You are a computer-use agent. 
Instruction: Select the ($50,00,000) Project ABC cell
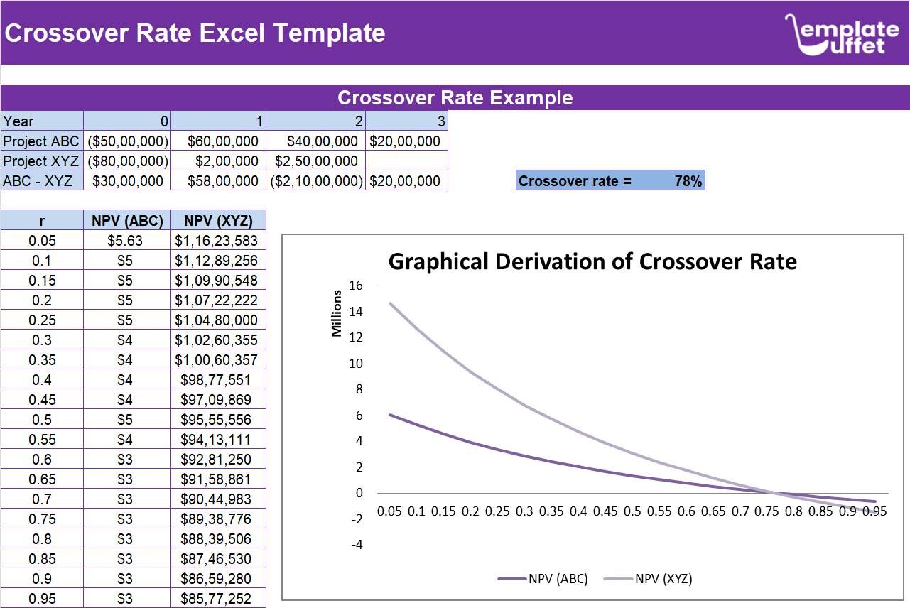(126, 141)
